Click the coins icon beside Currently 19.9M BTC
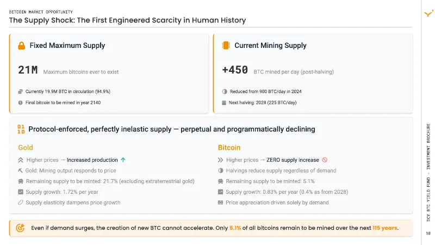This screenshot has width=435, height=245. pyautogui.click(x=20, y=91)
